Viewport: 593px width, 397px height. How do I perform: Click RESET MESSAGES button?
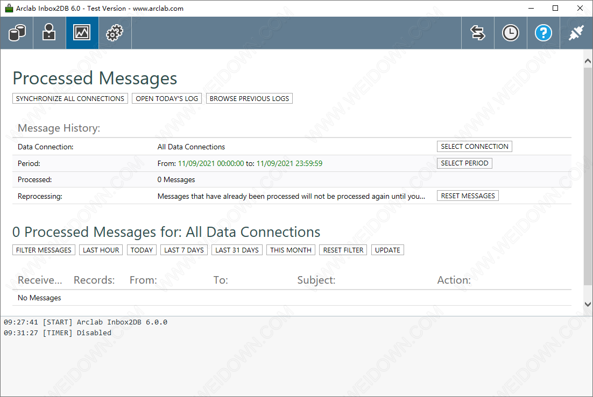pyautogui.click(x=468, y=196)
